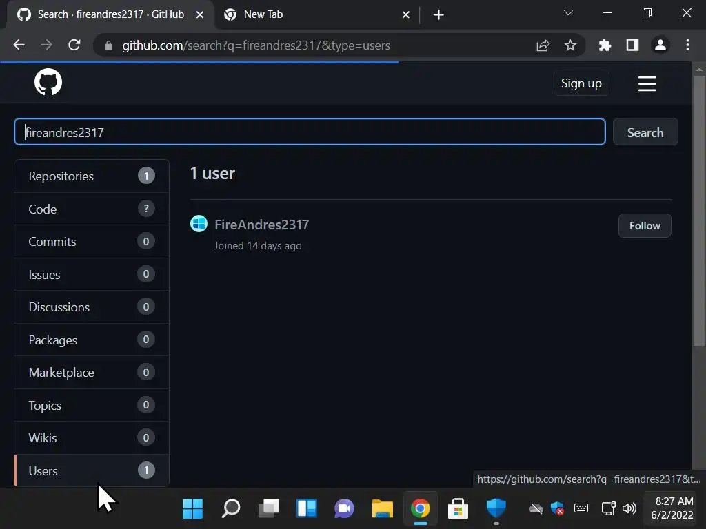Click OneDrive cloud tray icon
The image size is (706, 529).
(536, 509)
